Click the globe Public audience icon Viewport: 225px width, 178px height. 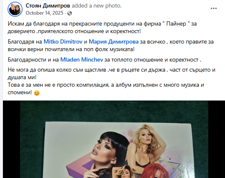pos(69,13)
